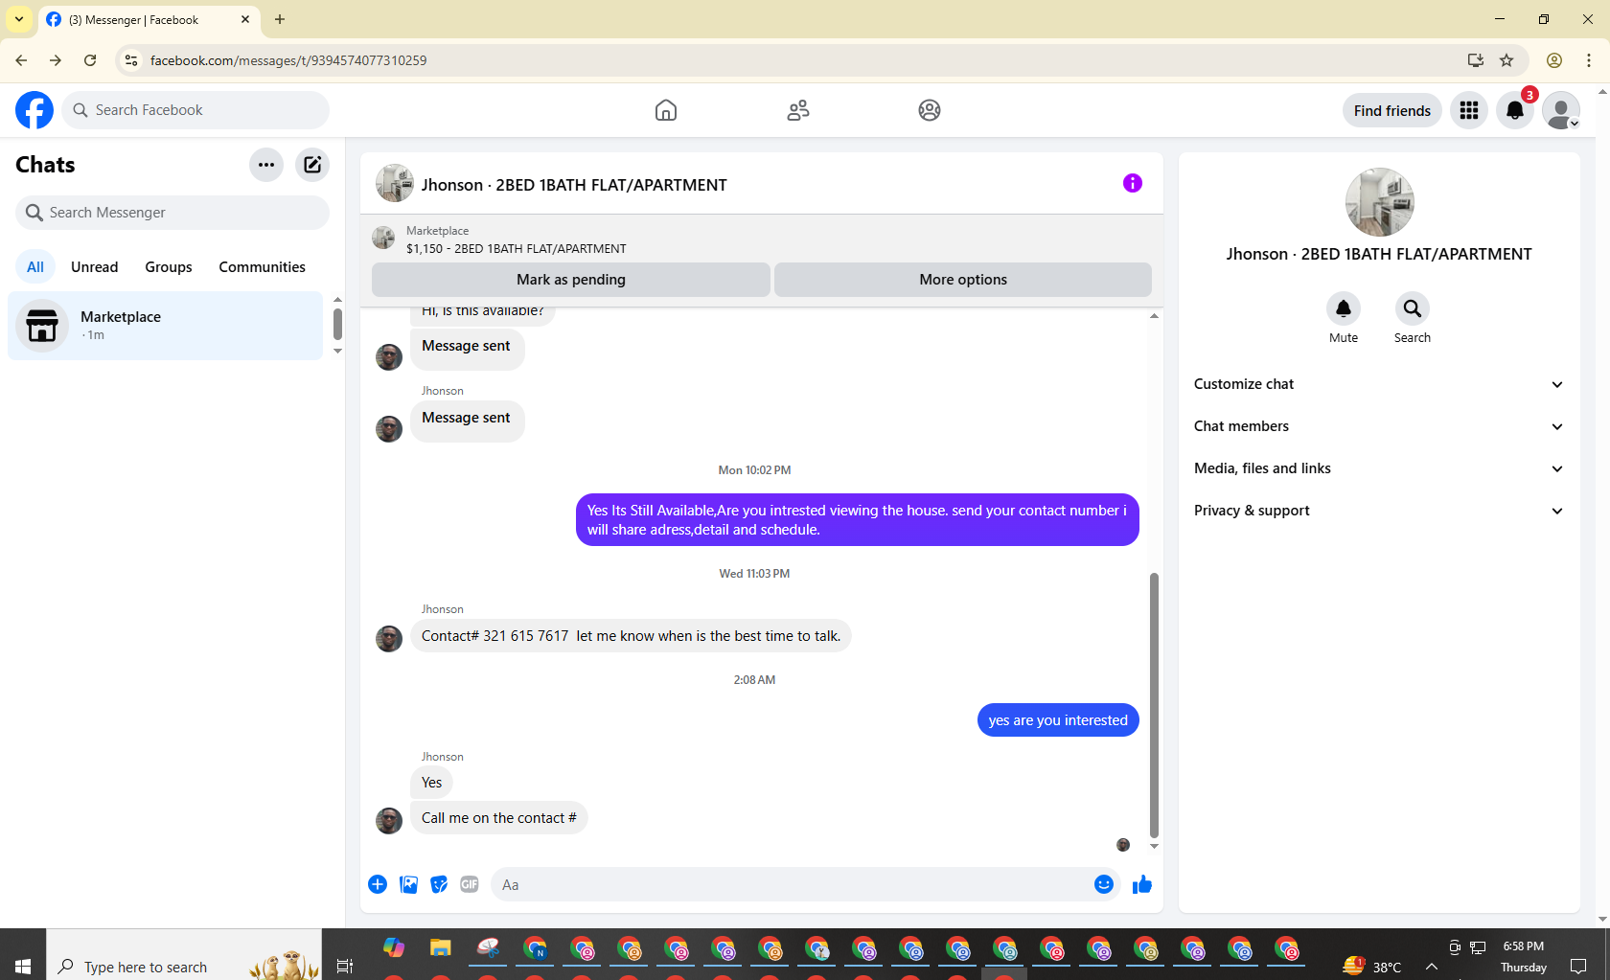
Task: Open Chrome menu three-dots icon
Action: (1589, 60)
